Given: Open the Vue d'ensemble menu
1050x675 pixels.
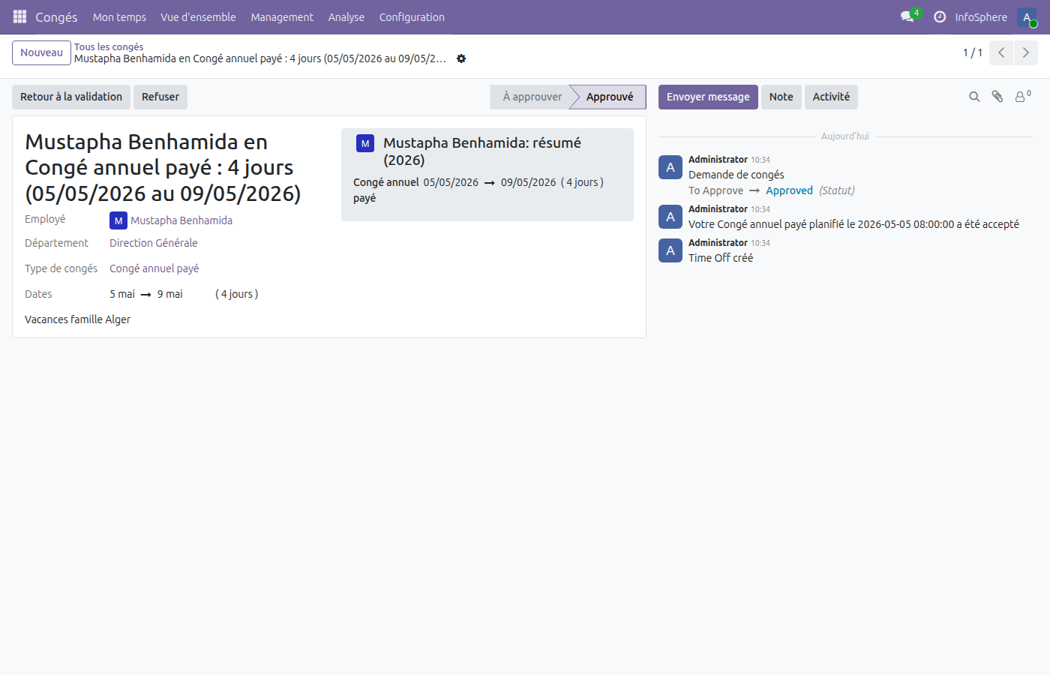Looking at the screenshot, I should (198, 17).
